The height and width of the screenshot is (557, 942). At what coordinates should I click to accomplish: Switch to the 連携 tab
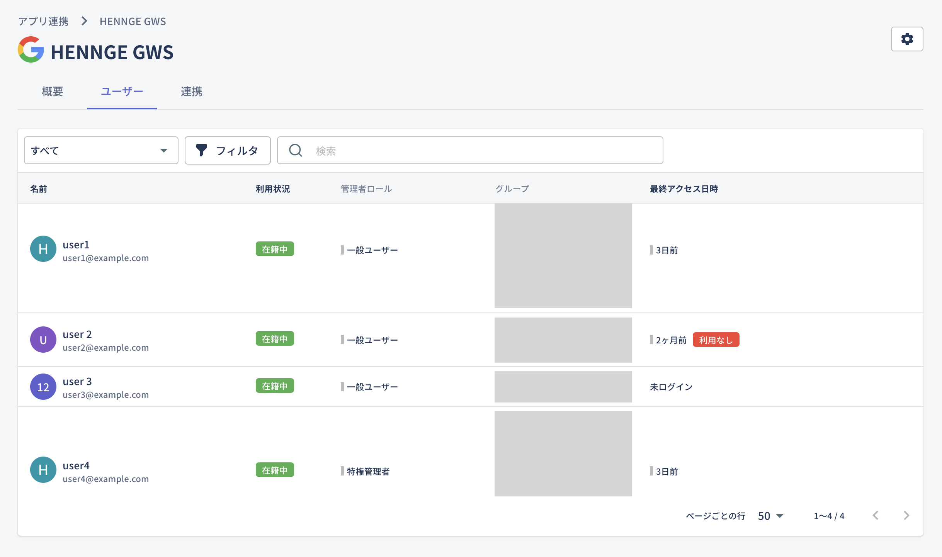point(192,92)
